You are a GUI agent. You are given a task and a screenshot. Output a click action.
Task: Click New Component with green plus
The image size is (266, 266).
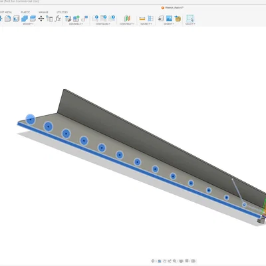pyautogui.click(x=76, y=19)
